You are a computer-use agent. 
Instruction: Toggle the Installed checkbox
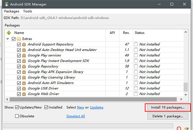tap(46, 107)
